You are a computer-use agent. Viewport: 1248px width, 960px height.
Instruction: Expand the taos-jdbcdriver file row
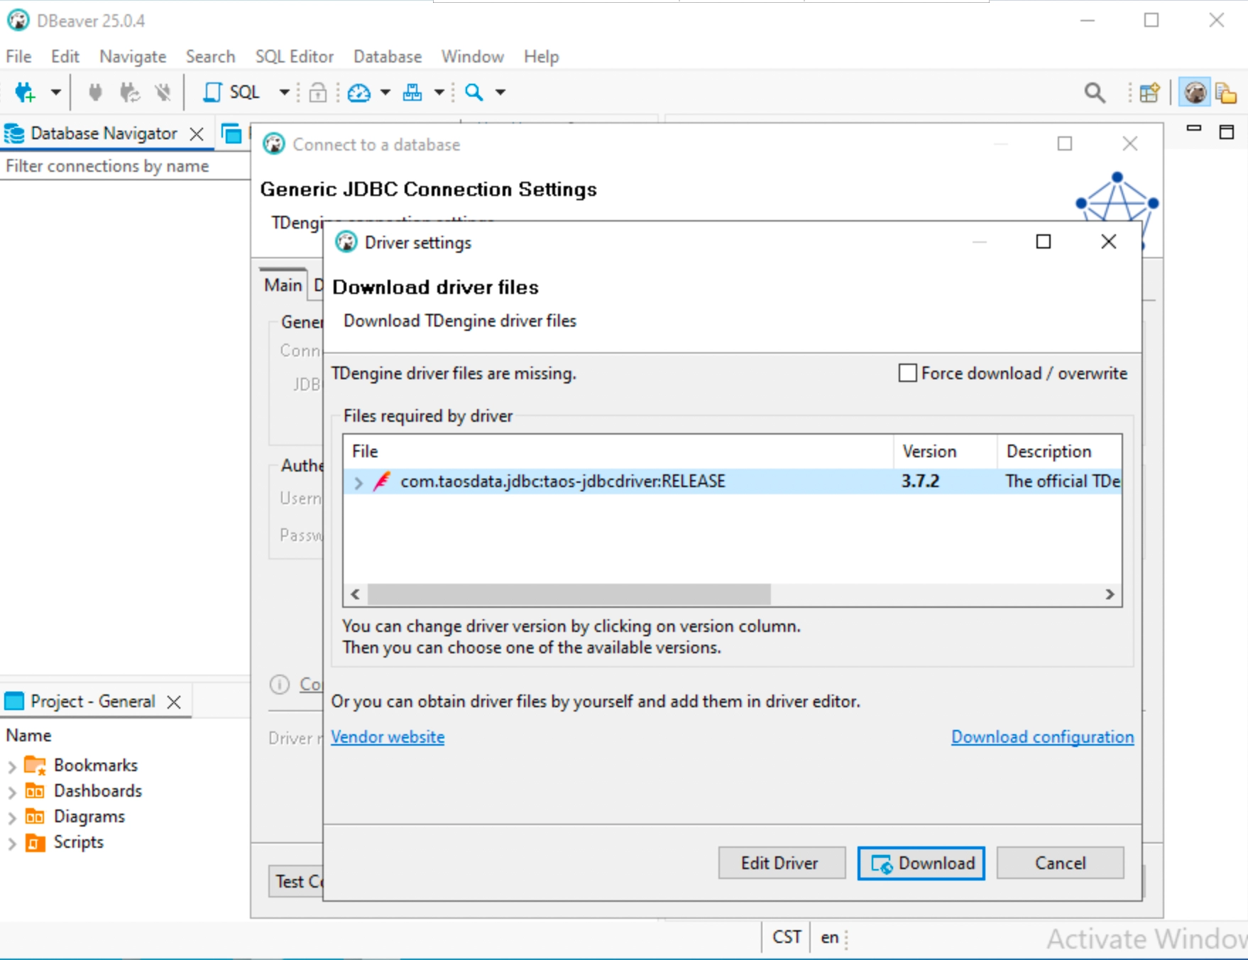point(358,482)
